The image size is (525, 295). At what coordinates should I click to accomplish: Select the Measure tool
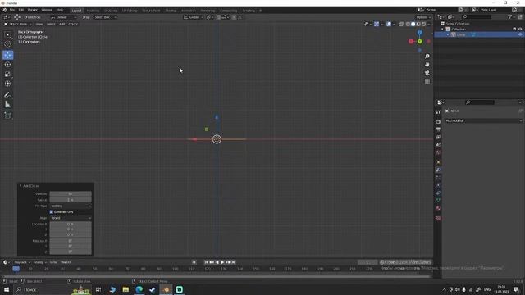7,105
